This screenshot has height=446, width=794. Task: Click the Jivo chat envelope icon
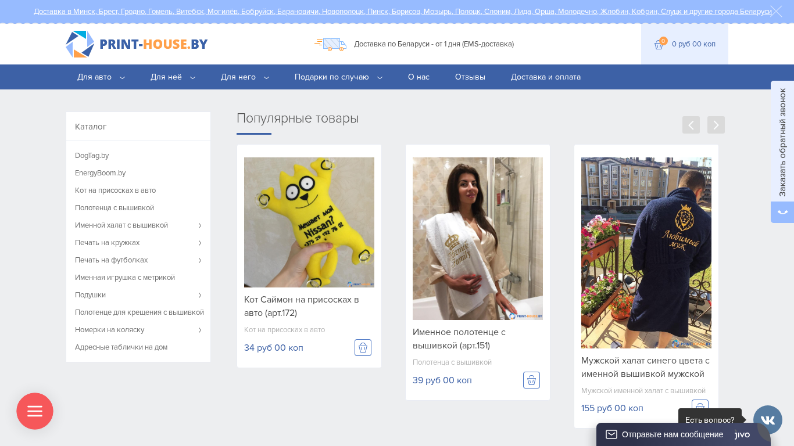(x=611, y=434)
